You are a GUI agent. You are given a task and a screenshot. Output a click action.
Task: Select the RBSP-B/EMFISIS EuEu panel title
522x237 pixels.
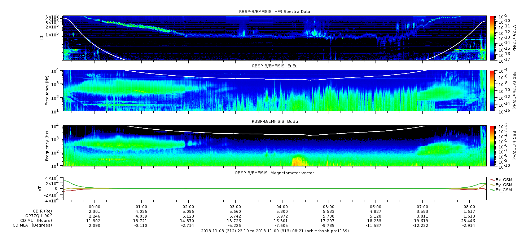275,66
